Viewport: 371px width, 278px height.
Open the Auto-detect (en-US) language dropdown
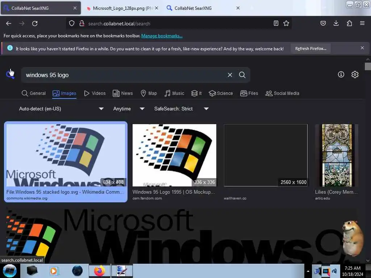(61, 109)
